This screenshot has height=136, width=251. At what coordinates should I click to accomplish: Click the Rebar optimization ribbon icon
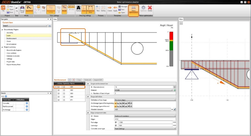click(133, 10)
